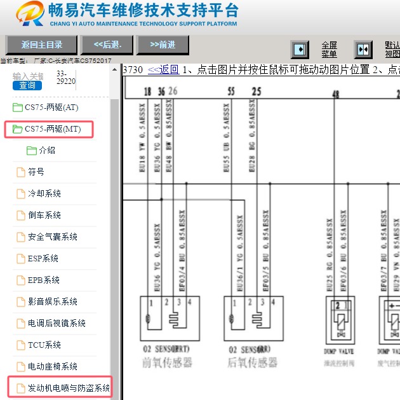Image resolution: width=400 pixels, height=400 pixels.
Task: Click the sidebar scrollbar up arrow
Action: [x=114, y=69]
